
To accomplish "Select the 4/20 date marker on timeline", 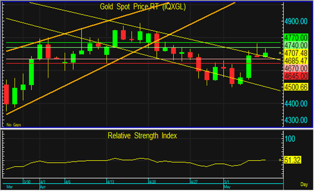I will 152,182.
